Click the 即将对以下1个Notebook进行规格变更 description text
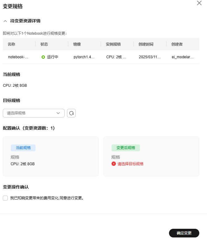 point(35,33)
